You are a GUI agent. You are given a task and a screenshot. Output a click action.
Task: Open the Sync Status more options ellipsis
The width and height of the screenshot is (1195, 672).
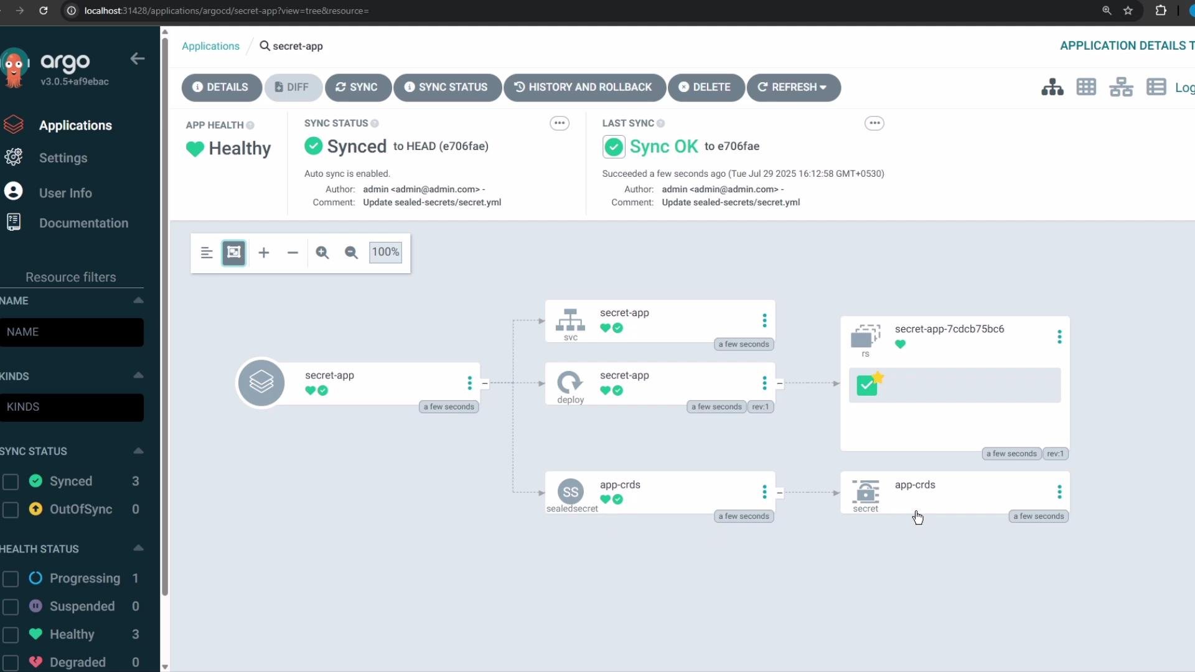coord(560,123)
